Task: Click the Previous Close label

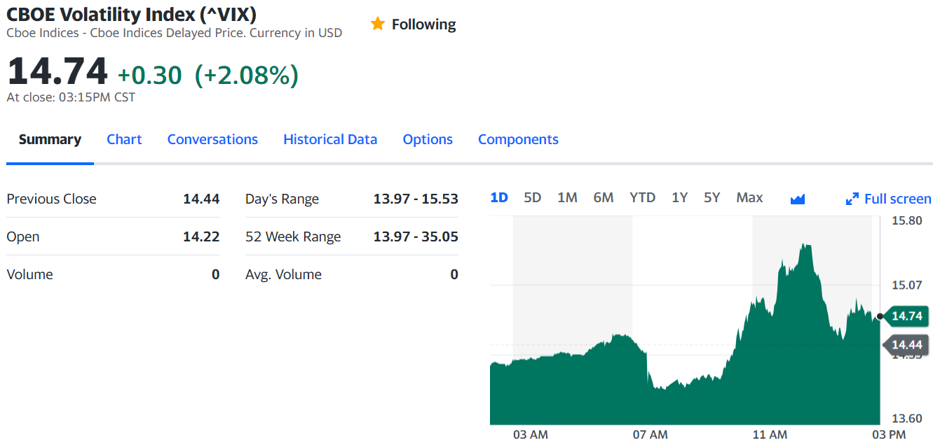Action: (x=51, y=199)
